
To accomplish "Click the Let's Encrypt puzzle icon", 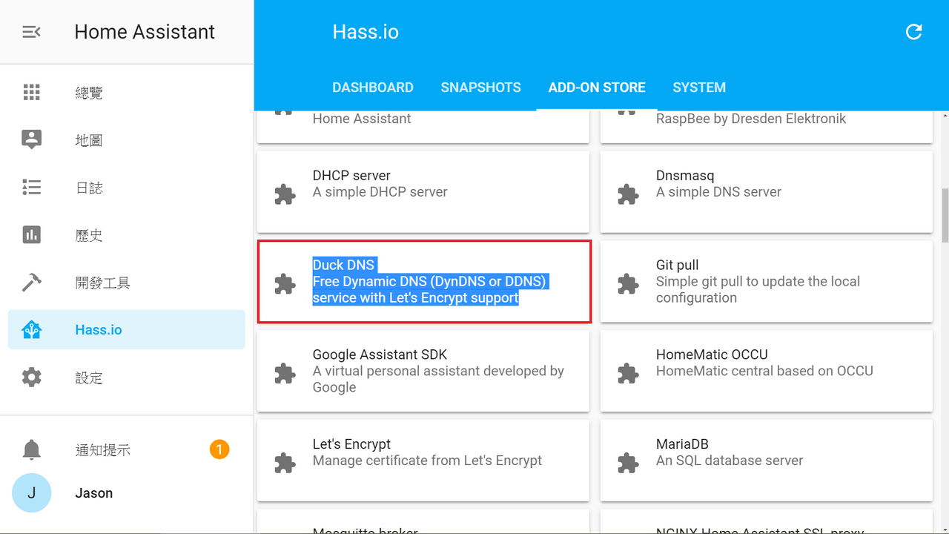I will [x=285, y=464].
